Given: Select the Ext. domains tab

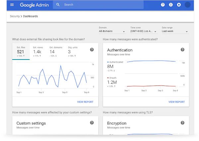Looking at the screenshot, I should point(56,52).
